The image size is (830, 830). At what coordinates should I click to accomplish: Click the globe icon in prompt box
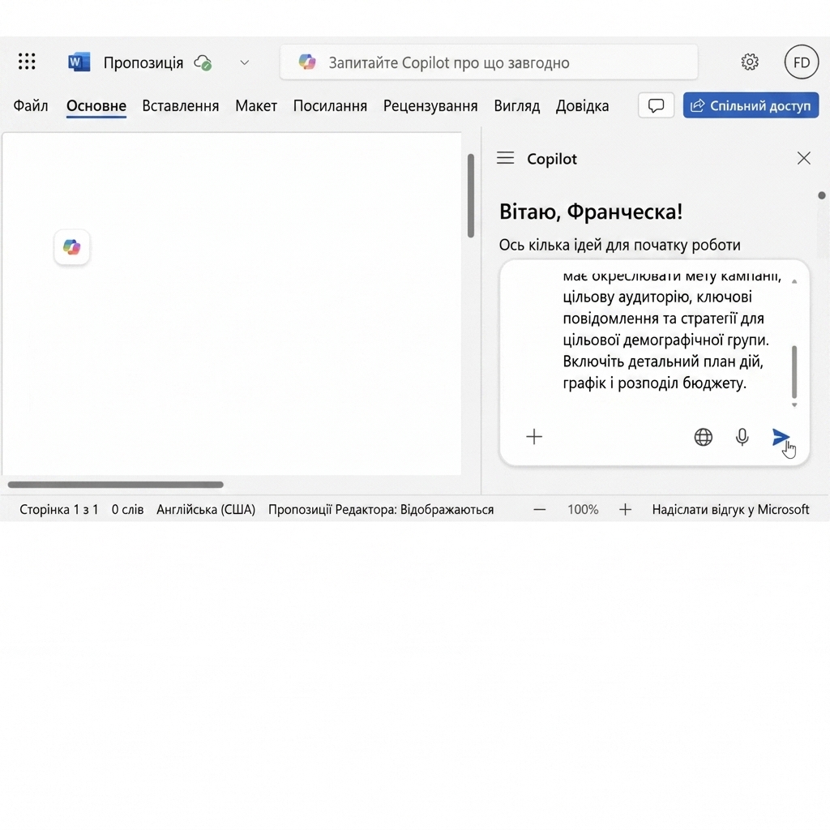(703, 437)
